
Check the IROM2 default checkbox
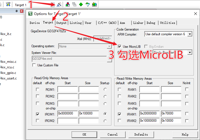[x=38, y=121]
